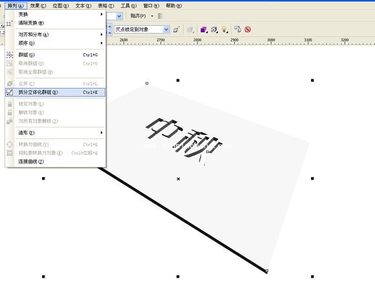Image resolution: width=375 pixels, height=292 pixels.
Task: Click the greyed 取消全部群组 (Ungroup All) entry
Action: coord(55,72)
